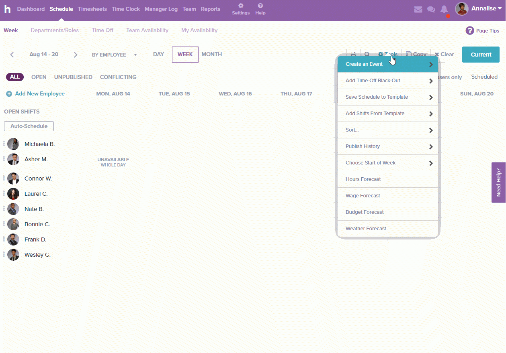Select Weather Forecast menu item
The width and height of the screenshot is (506, 353).
coord(388,229)
